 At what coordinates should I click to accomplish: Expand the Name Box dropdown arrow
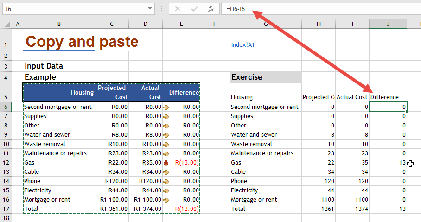point(150,9)
